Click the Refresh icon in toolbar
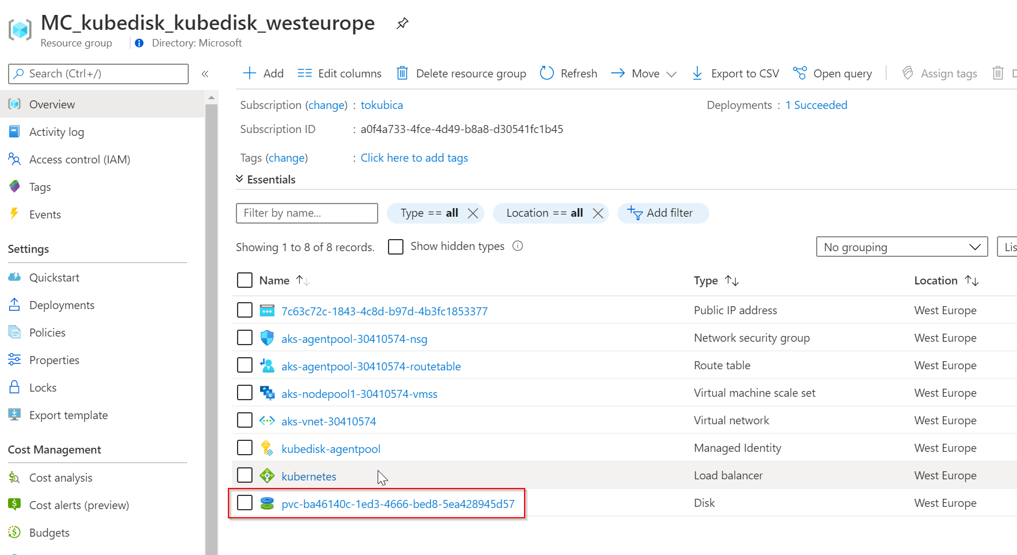This screenshot has height=555, width=1017. coord(547,73)
